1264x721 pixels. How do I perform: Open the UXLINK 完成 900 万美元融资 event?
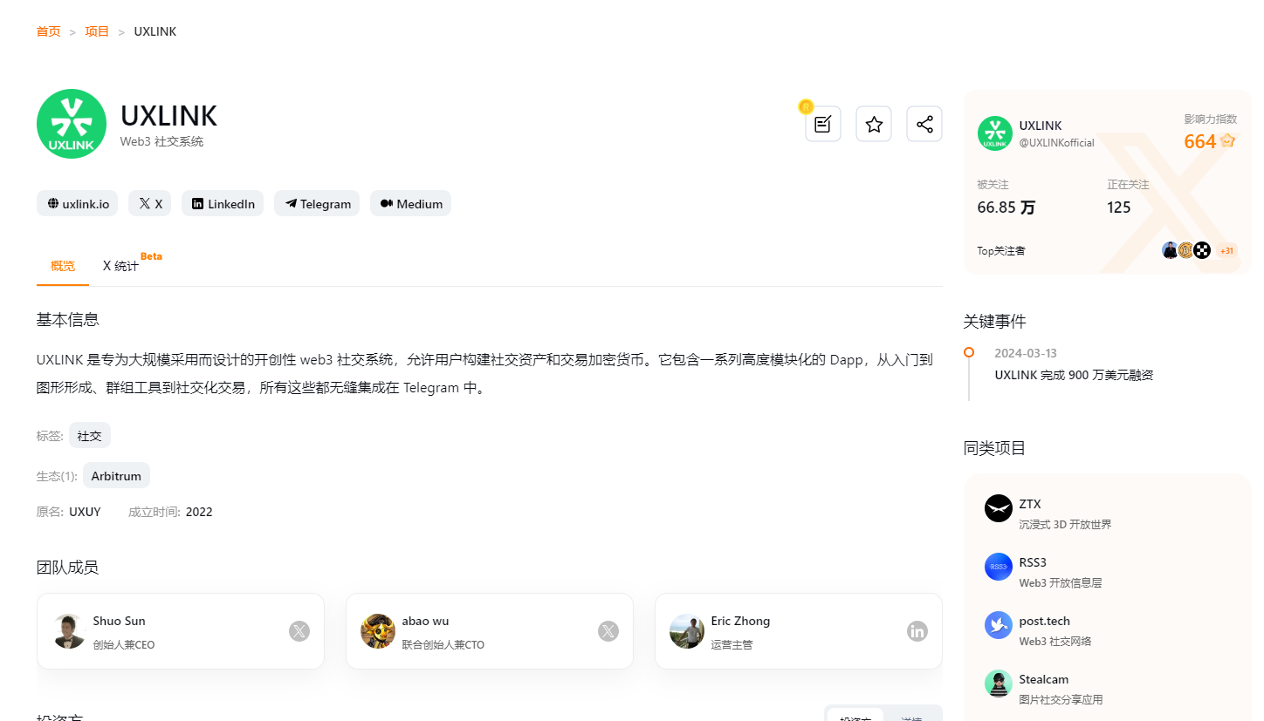1074,375
